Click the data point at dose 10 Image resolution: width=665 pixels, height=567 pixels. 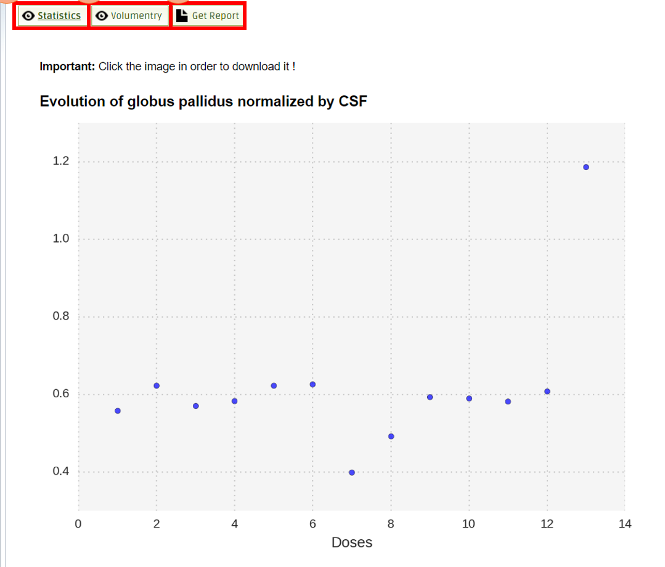click(x=469, y=398)
